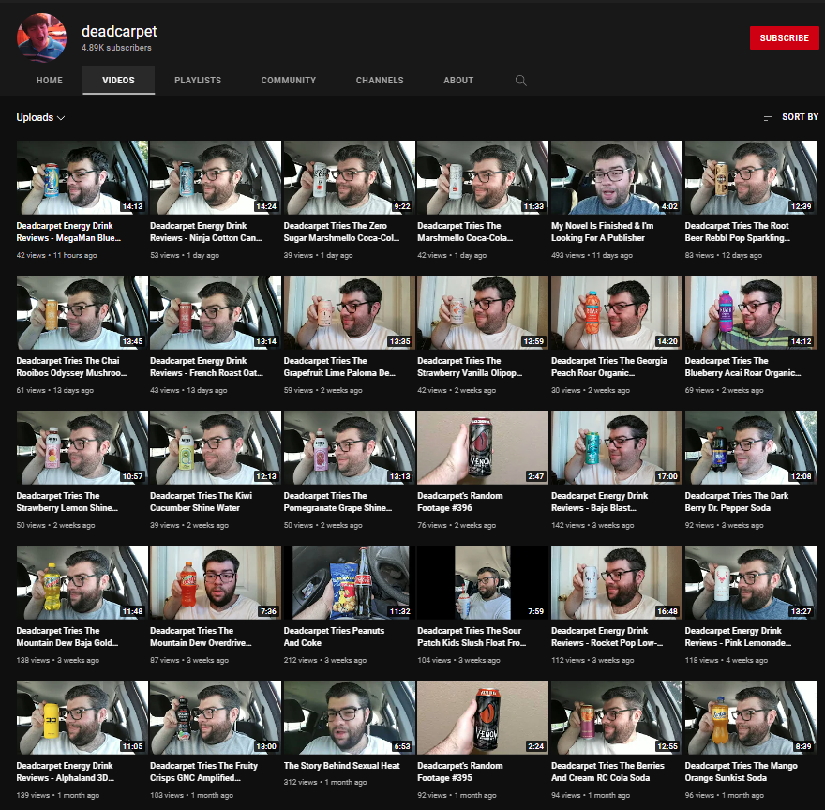Play the Peanuts And Coke video thumbnail
Image resolution: width=825 pixels, height=810 pixels.
tap(350, 582)
